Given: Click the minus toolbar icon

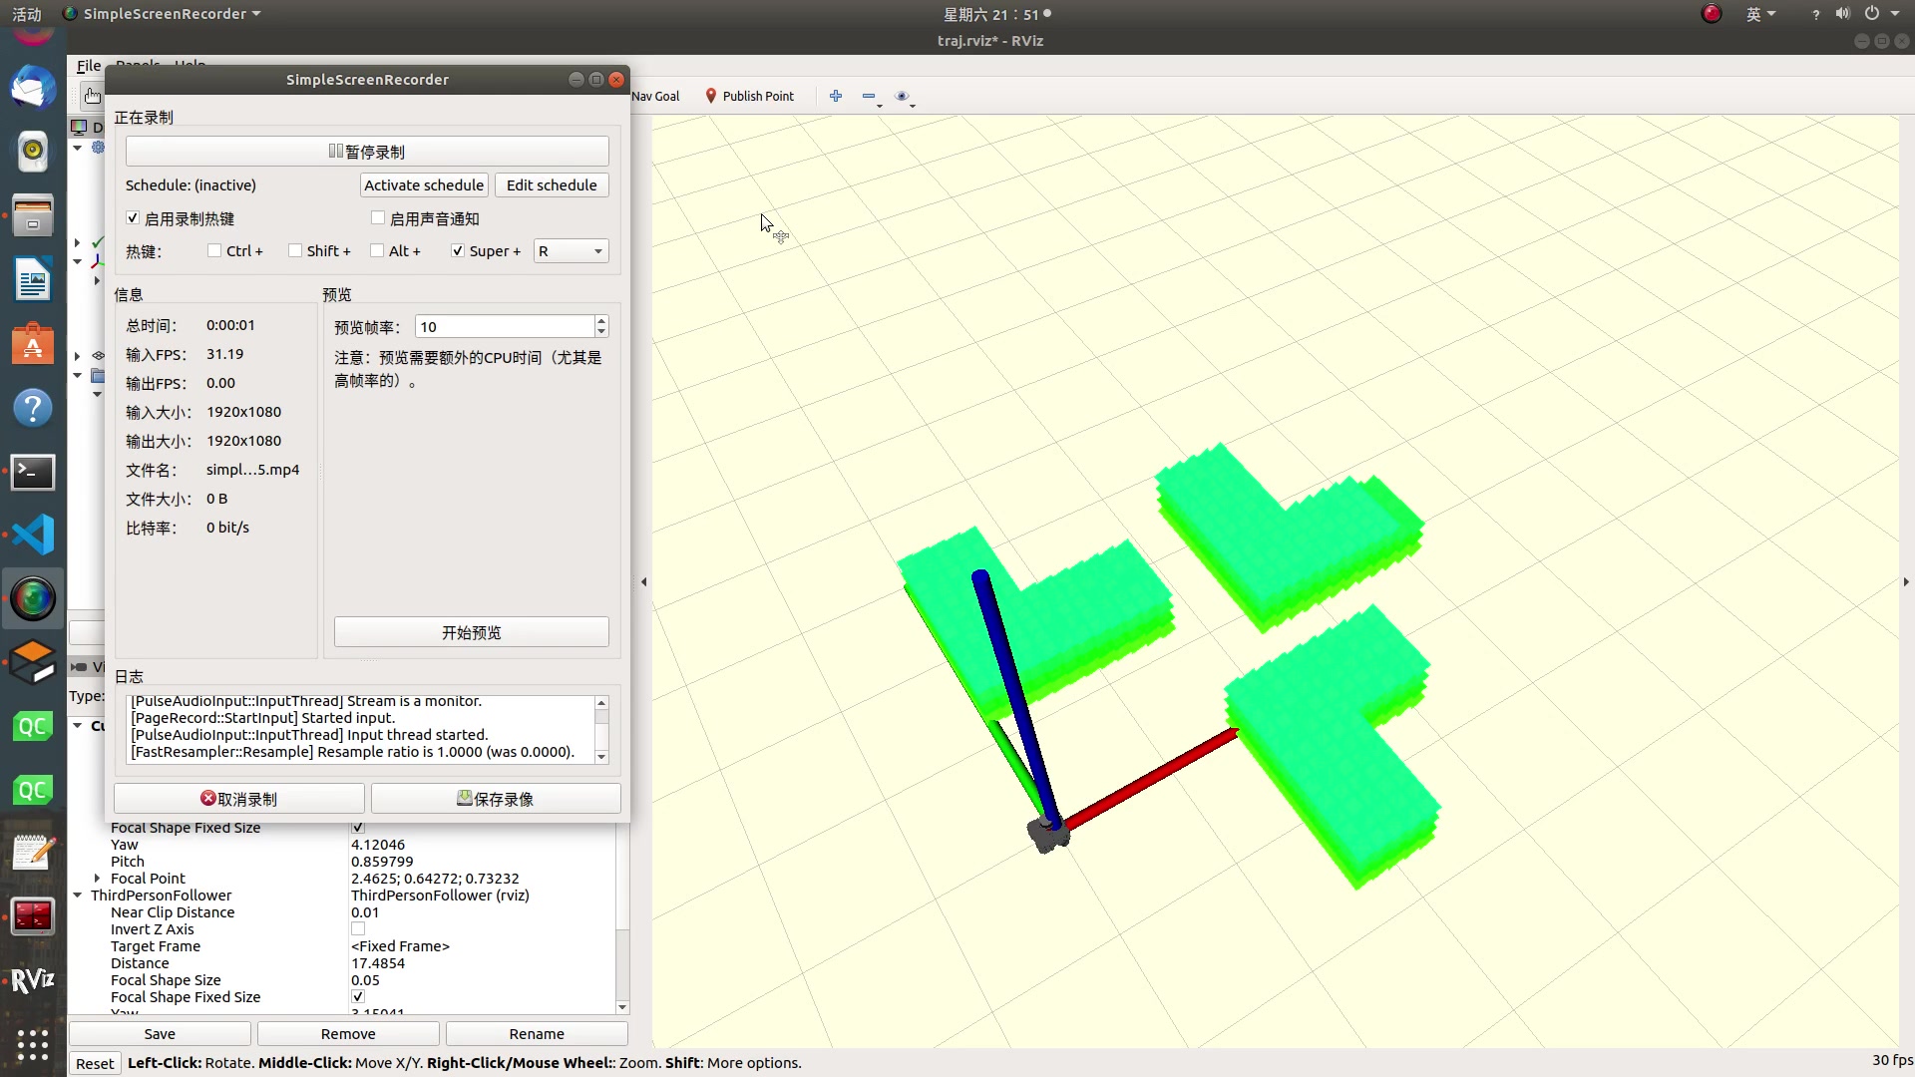Looking at the screenshot, I should [x=869, y=97].
